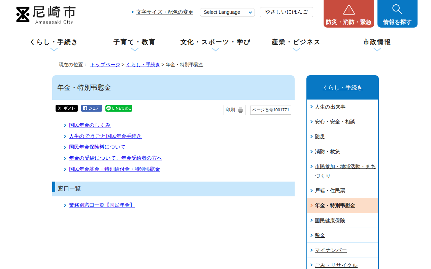This screenshot has height=269, width=431.
Task: Post to X using the ポスト button
Action: tap(66, 108)
